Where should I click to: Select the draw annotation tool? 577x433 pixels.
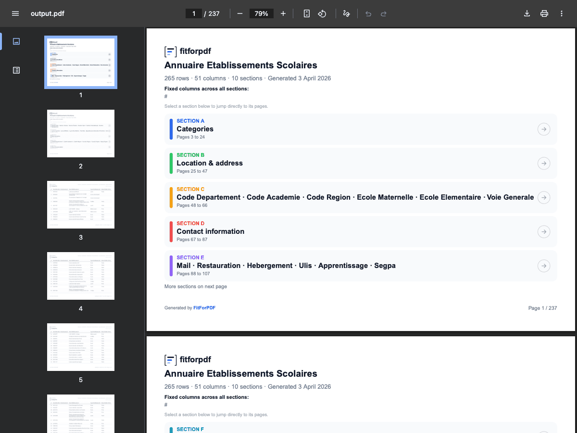346,13
